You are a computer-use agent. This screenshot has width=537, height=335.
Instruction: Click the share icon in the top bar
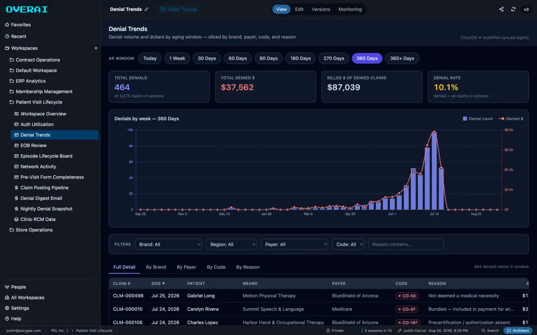[501, 9]
